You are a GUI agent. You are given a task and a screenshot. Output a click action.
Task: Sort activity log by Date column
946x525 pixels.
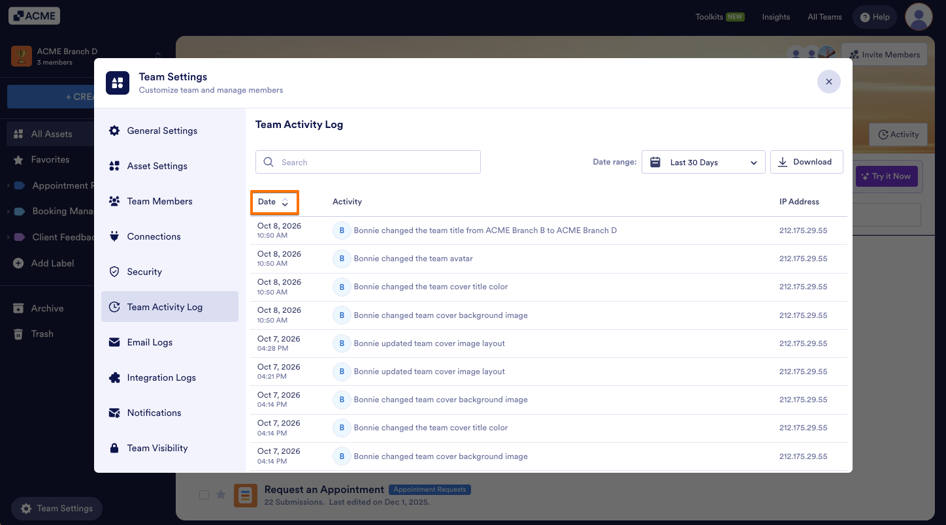coord(274,202)
